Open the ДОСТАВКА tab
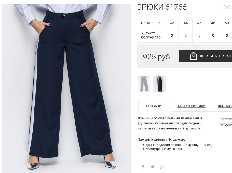Screen dimensions: 232x173 click(225, 106)
